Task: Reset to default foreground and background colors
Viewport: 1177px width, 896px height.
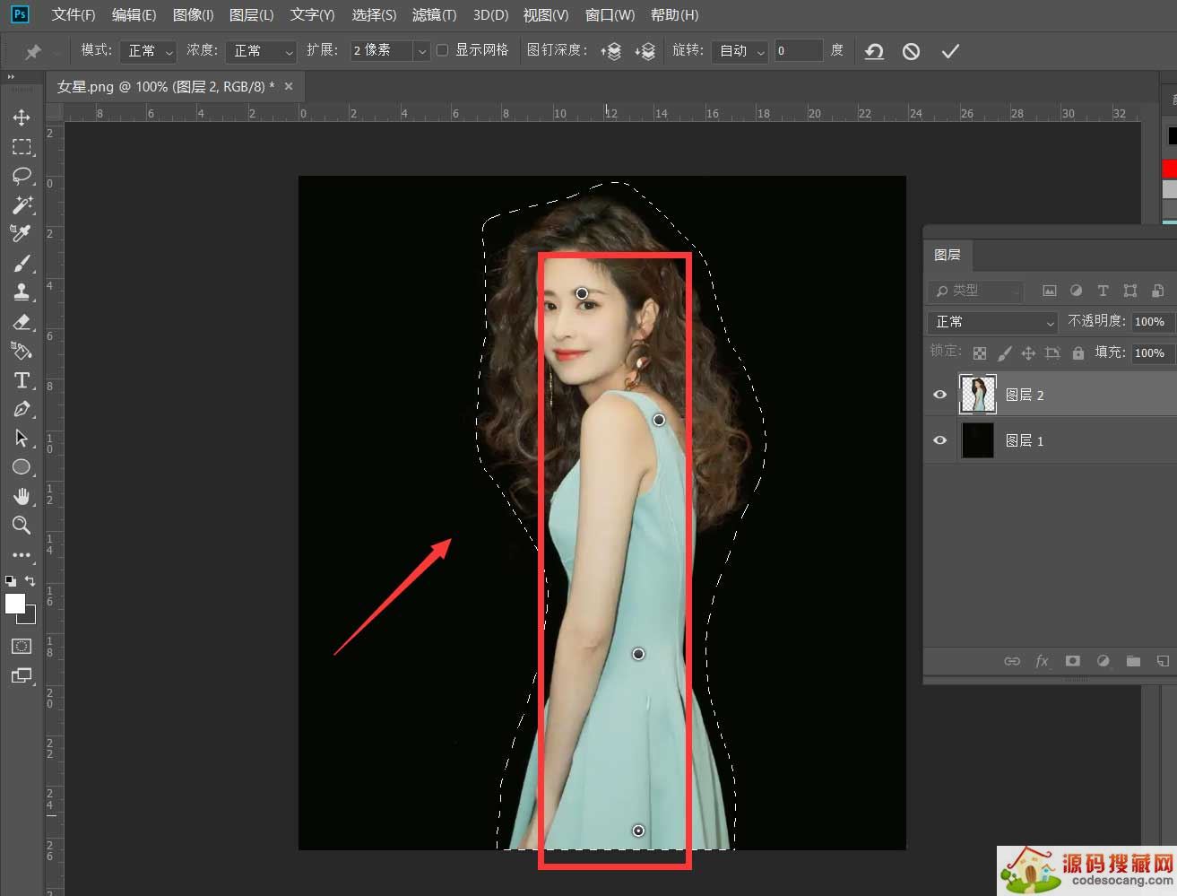Action: tap(11, 580)
